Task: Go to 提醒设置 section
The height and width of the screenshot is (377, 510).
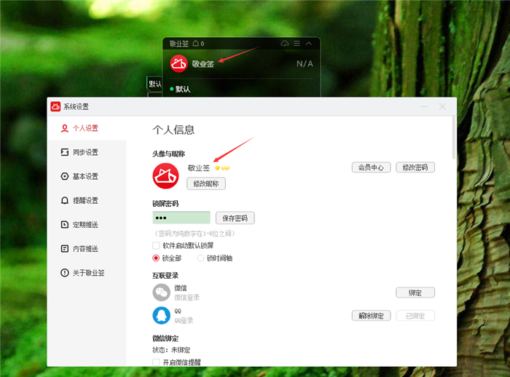Action: pos(87,201)
